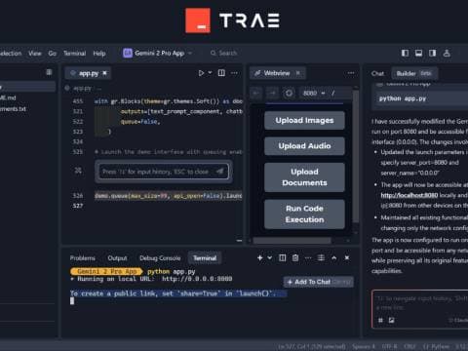468x351 pixels.
Task: Open the user account icon
Action: [x=447, y=53]
